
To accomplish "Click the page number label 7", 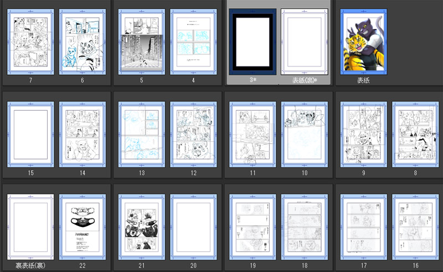I will point(30,80).
